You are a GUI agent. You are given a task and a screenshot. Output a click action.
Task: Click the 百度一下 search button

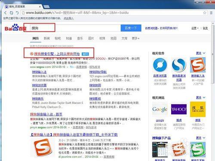pos(131,28)
